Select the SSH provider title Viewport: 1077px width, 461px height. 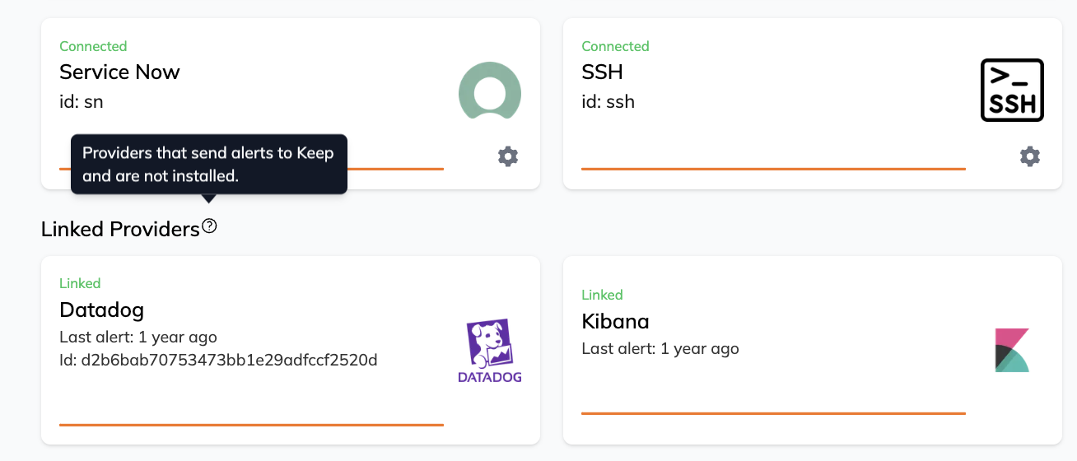pos(602,72)
